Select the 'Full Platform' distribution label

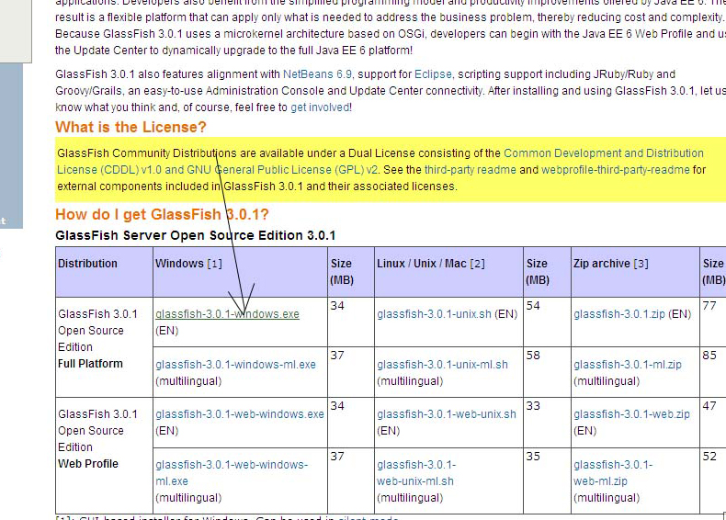(90, 364)
